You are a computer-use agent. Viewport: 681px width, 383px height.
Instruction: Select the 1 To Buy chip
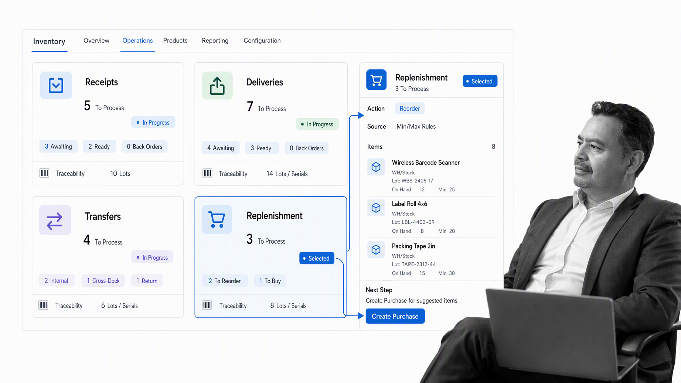click(270, 281)
